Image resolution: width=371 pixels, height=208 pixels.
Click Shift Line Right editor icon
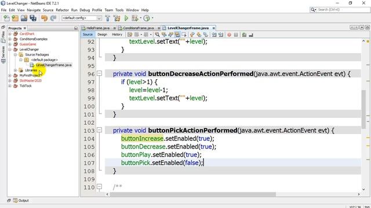[x=221, y=35]
